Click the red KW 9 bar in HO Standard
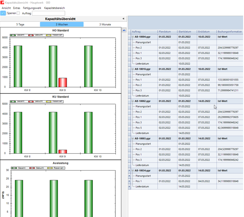Image resolution: width=244 pixels, height=217 pixels. point(63,82)
